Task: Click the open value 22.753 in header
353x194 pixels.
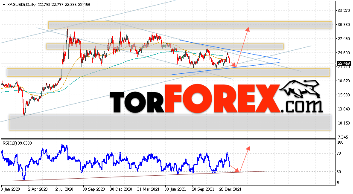Action: (44, 5)
